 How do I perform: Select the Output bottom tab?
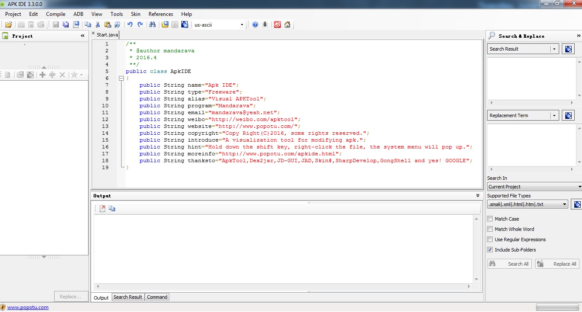click(101, 297)
